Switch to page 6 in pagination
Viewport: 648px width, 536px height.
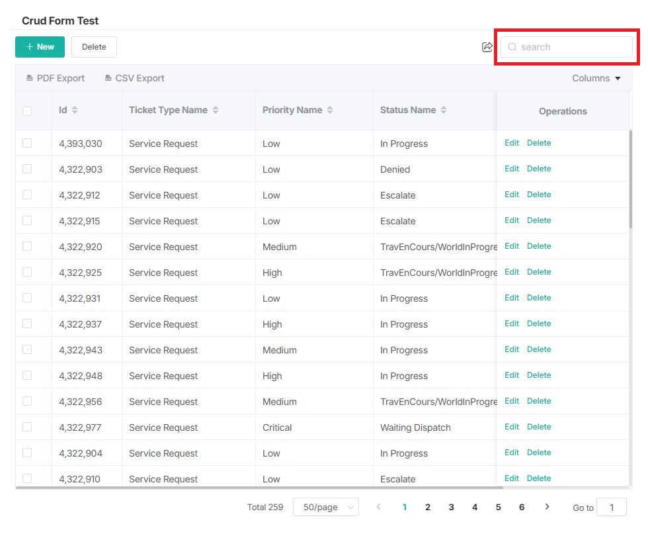(x=522, y=507)
